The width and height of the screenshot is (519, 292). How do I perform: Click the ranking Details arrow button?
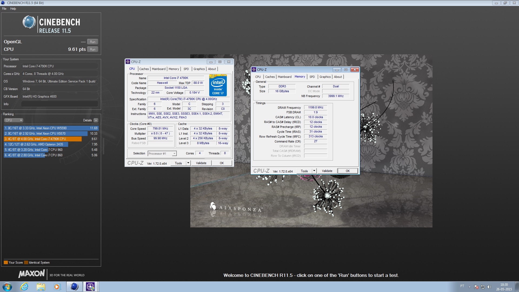point(96,120)
